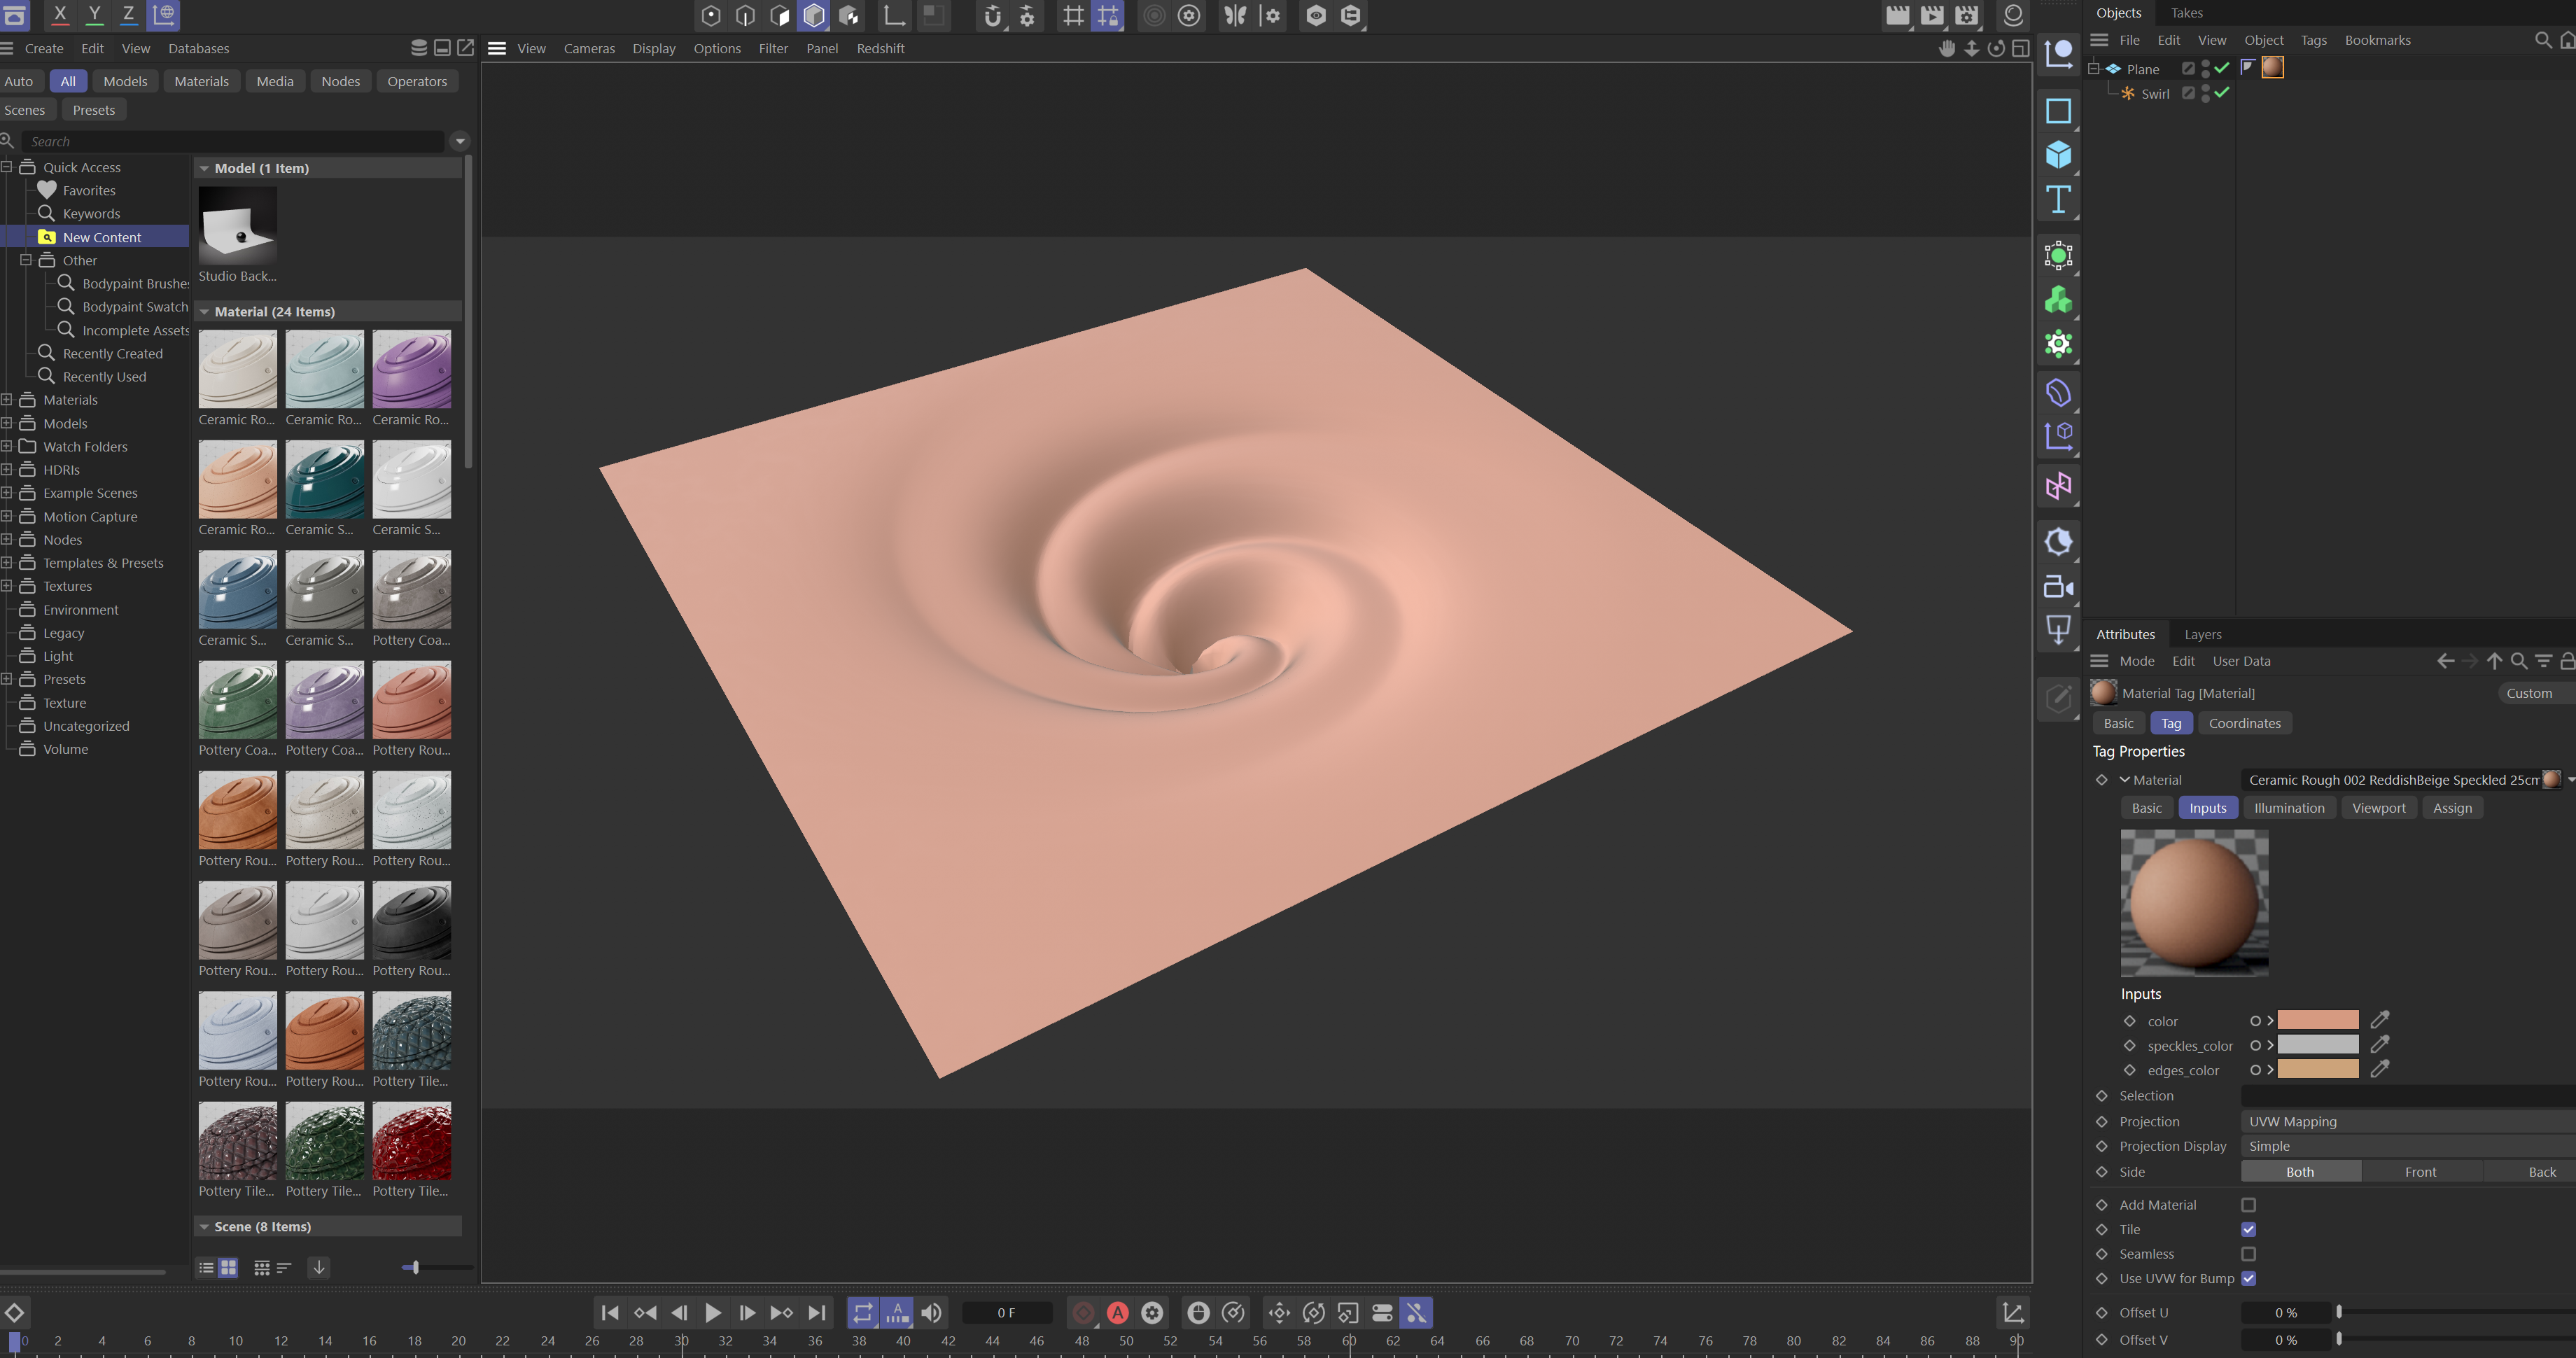Screen dimensions: 2576x1358
Task: Expand the Scene (8 Items) section
Action: [x=205, y=1227]
